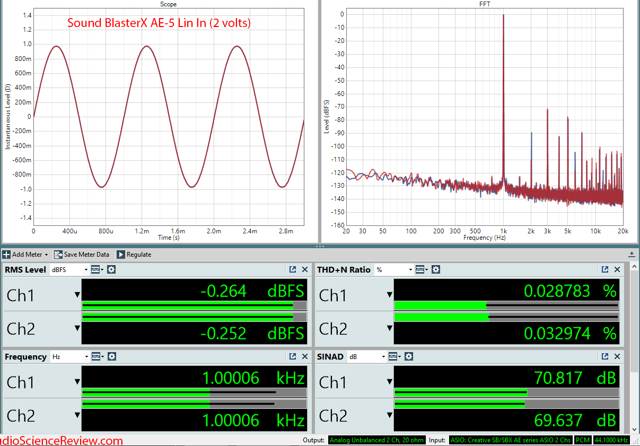Expand Ch1 arrow in SINAD meter
Image resolution: width=640 pixels, height=446 pixels.
click(x=390, y=382)
